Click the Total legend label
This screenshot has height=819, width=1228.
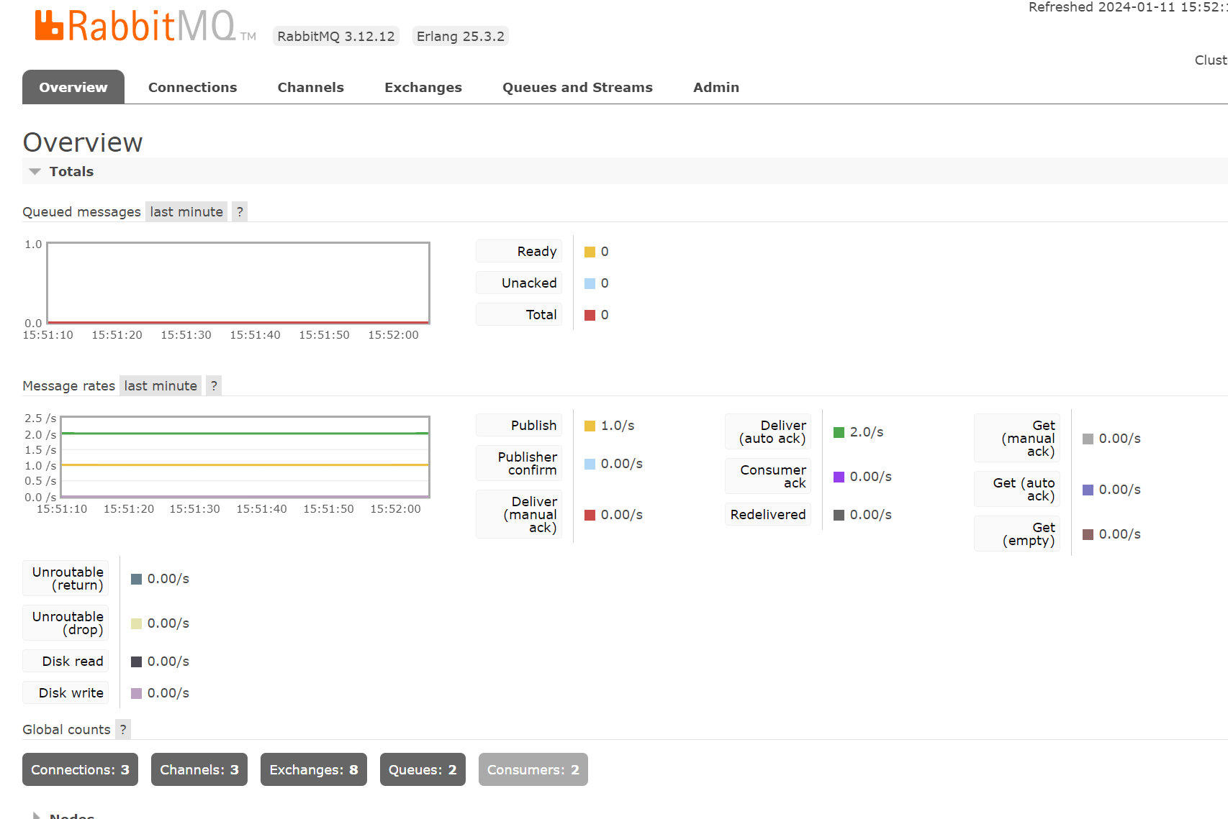click(x=519, y=315)
